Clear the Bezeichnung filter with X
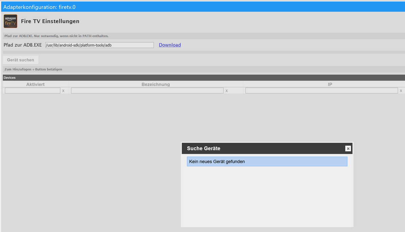This screenshot has height=232, width=405. pos(226,91)
